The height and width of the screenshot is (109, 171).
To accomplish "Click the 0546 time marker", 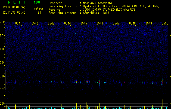I will pyautogui.click(x=100, y=23).
